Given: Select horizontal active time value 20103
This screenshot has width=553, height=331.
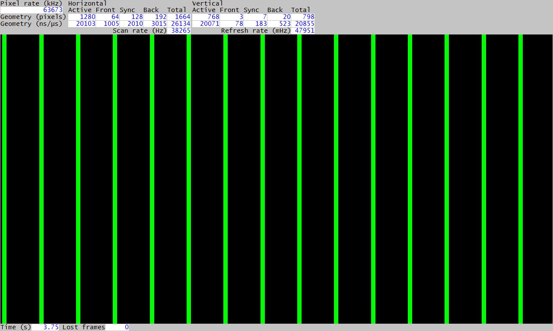Looking at the screenshot, I should pyautogui.click(x=82, y=24).
